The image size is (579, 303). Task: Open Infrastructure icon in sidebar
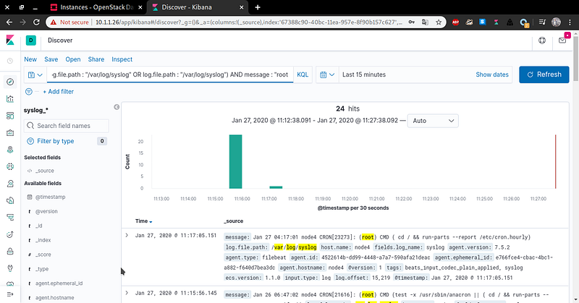click(x=10, y=184)
